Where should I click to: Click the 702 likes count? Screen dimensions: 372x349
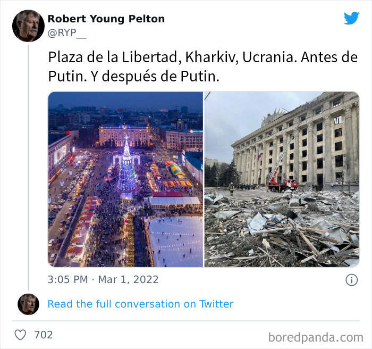pyautogui.click(x=44, y=335)
